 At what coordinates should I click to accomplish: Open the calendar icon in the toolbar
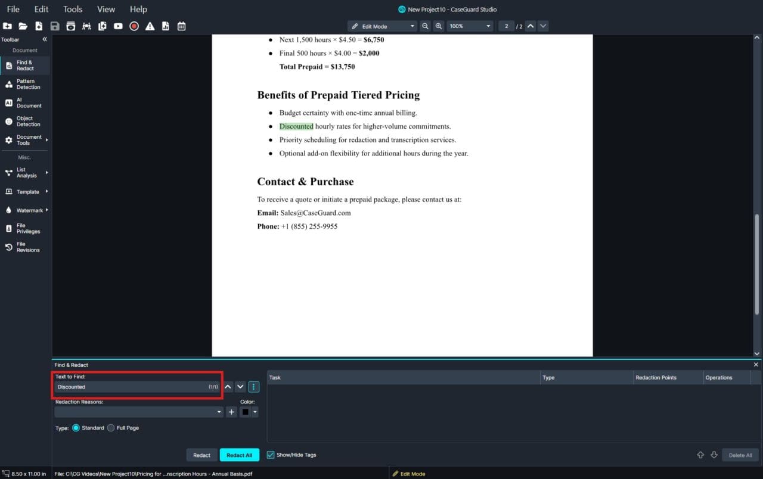(x=181, y=26)
